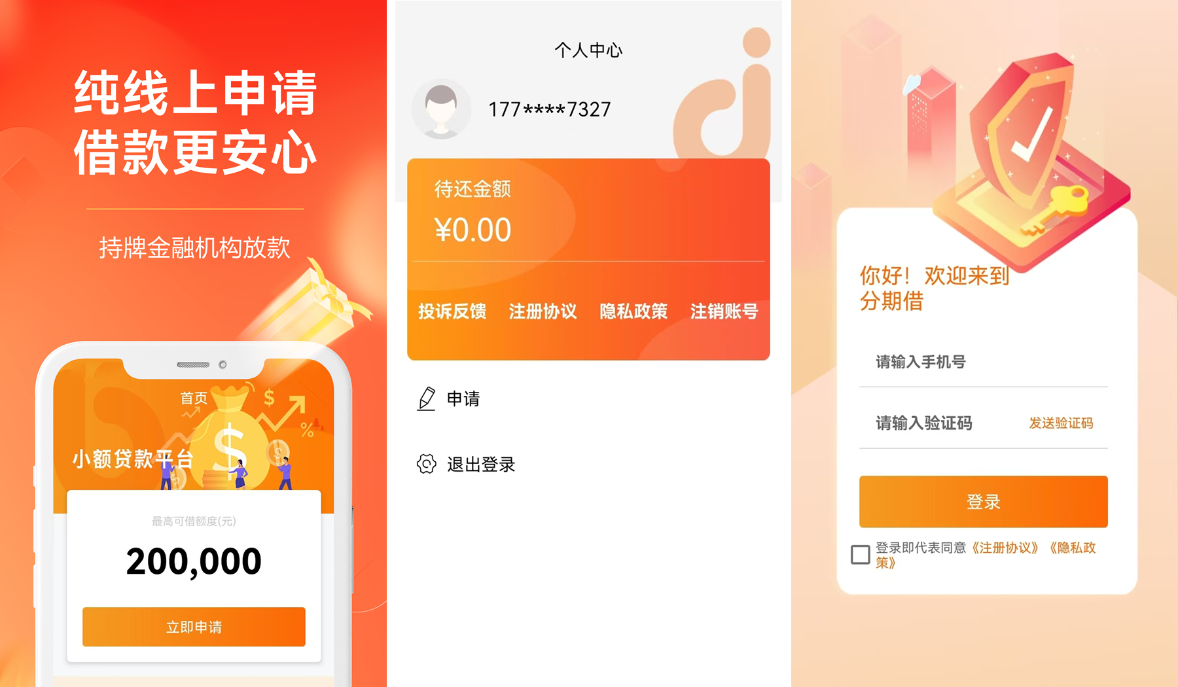
Task: Tap the 立即申请 button
Action: (x=194, y=627)
